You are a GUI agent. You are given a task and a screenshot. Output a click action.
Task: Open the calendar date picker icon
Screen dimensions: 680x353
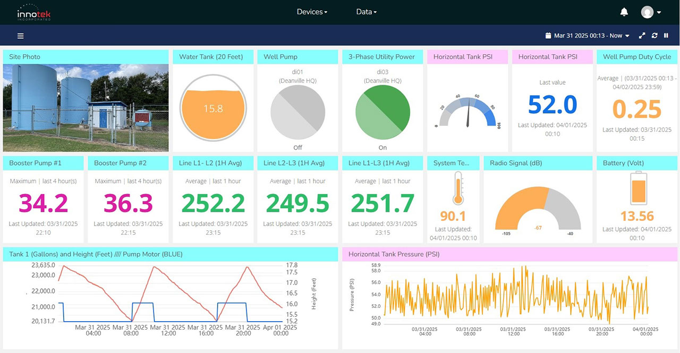(x=548, y=36)
